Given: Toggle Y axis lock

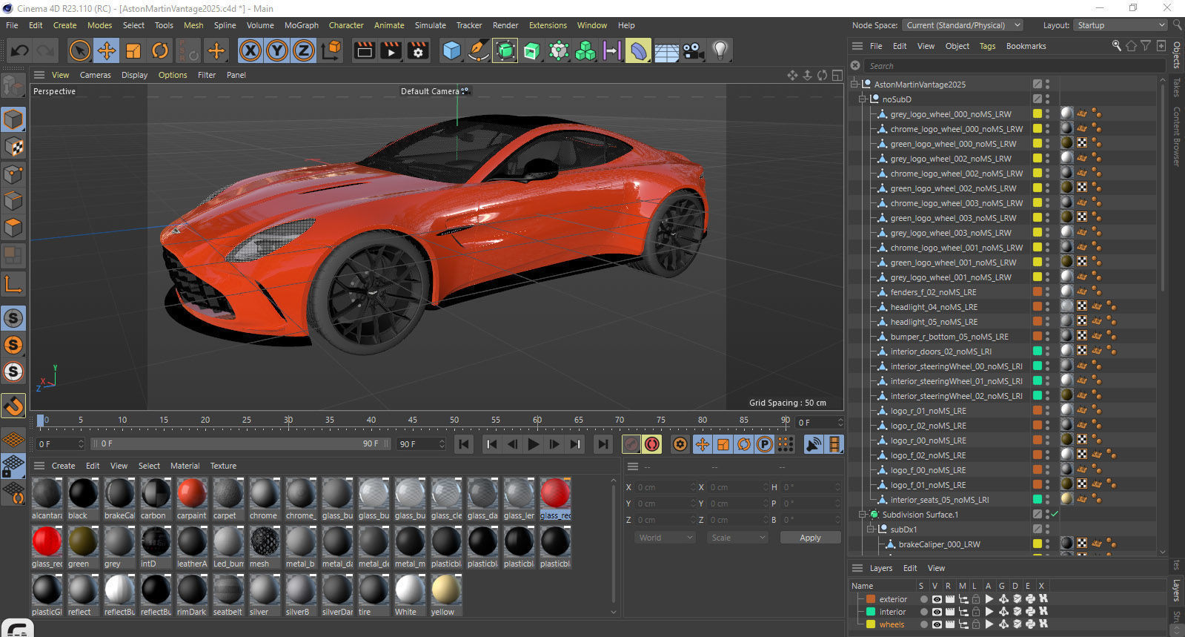Looking at the screenshot, I should [277, 50].
